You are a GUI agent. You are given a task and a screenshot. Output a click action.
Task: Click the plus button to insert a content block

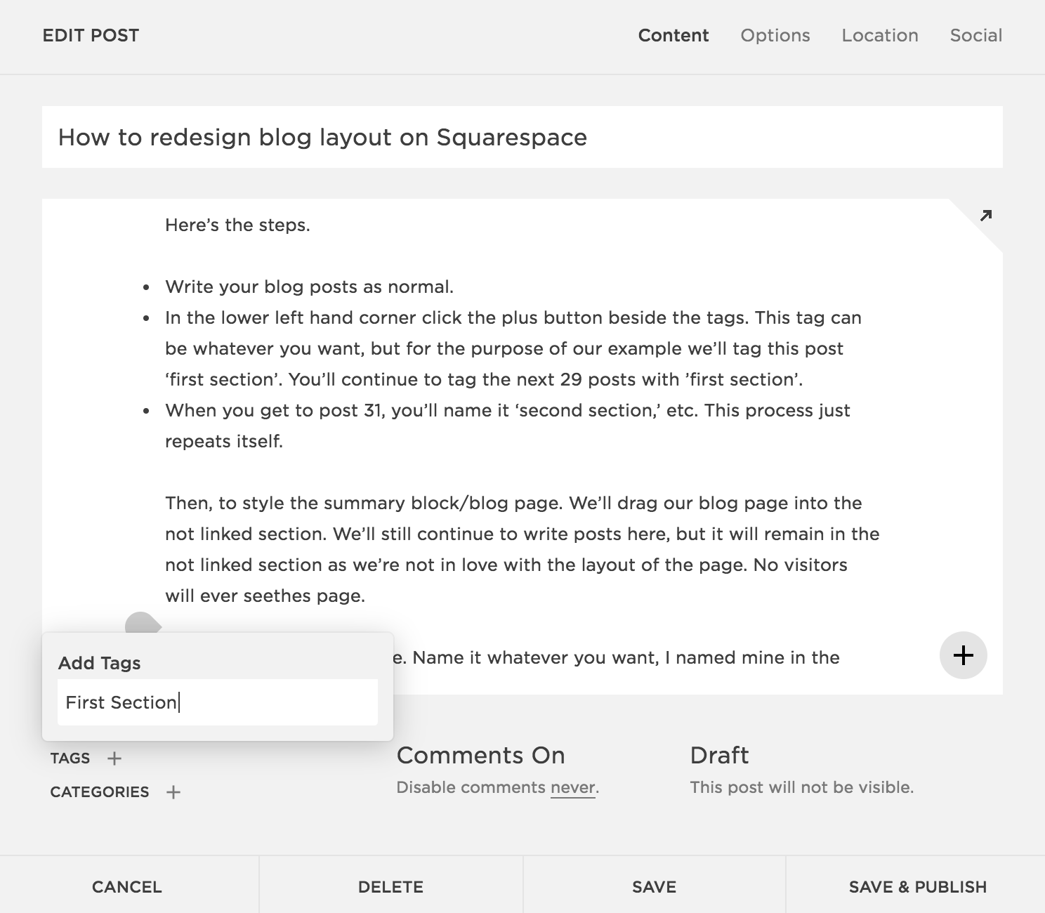(x=963, y=655)
